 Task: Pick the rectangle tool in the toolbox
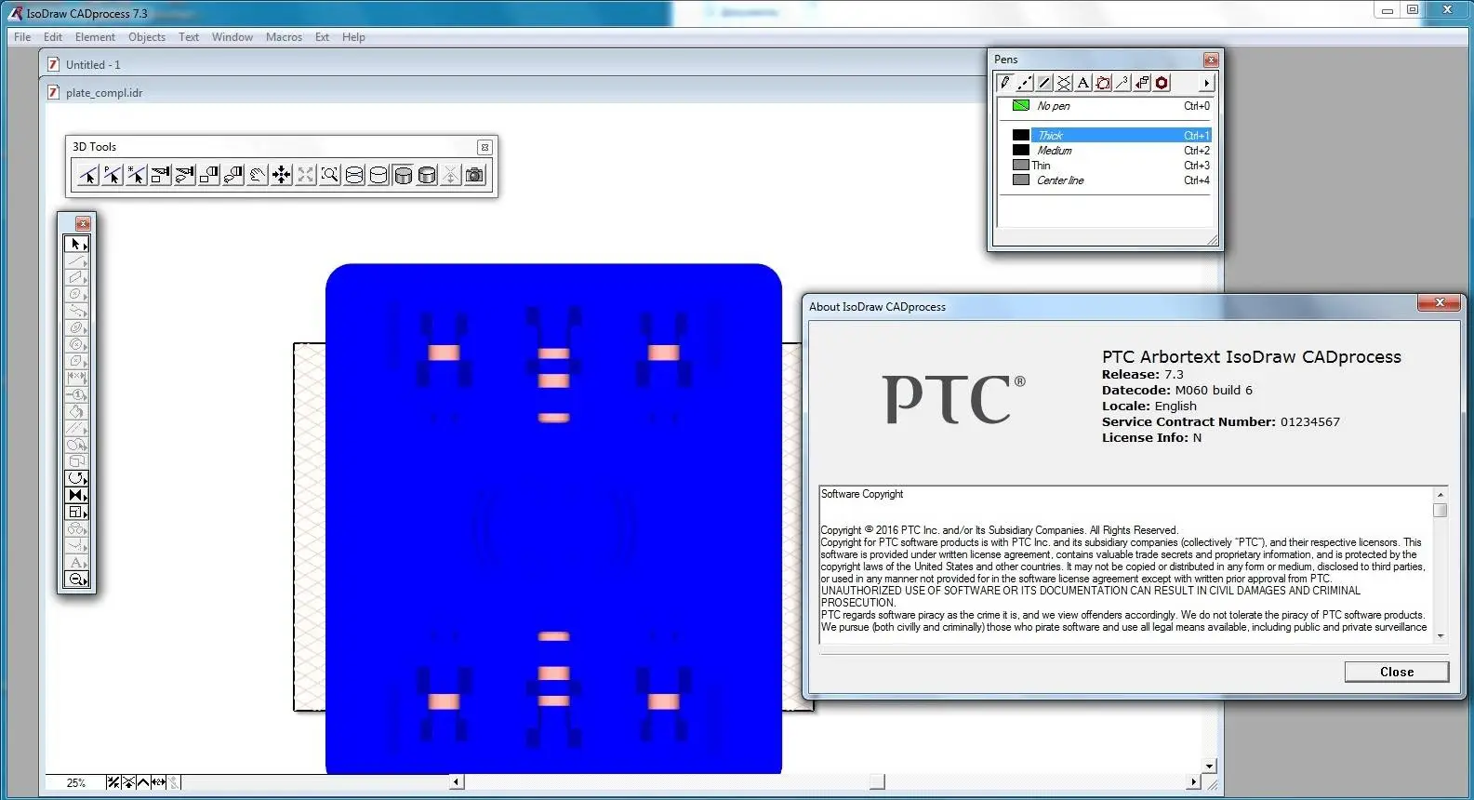(76, 277)
